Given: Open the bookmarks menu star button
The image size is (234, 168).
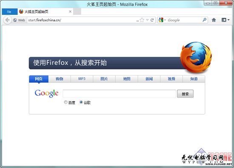Looking at the screenshot, I should click(x=224, y=20).
